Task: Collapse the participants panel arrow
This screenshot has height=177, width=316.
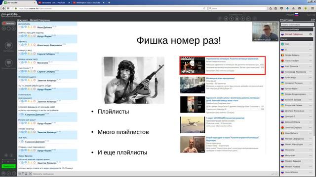Action: click(280, 20)
